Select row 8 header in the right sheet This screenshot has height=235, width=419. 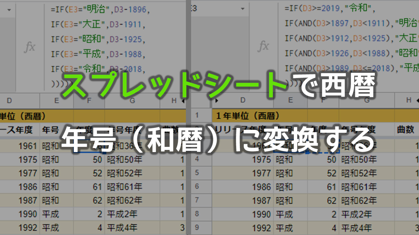coord(197,214)
